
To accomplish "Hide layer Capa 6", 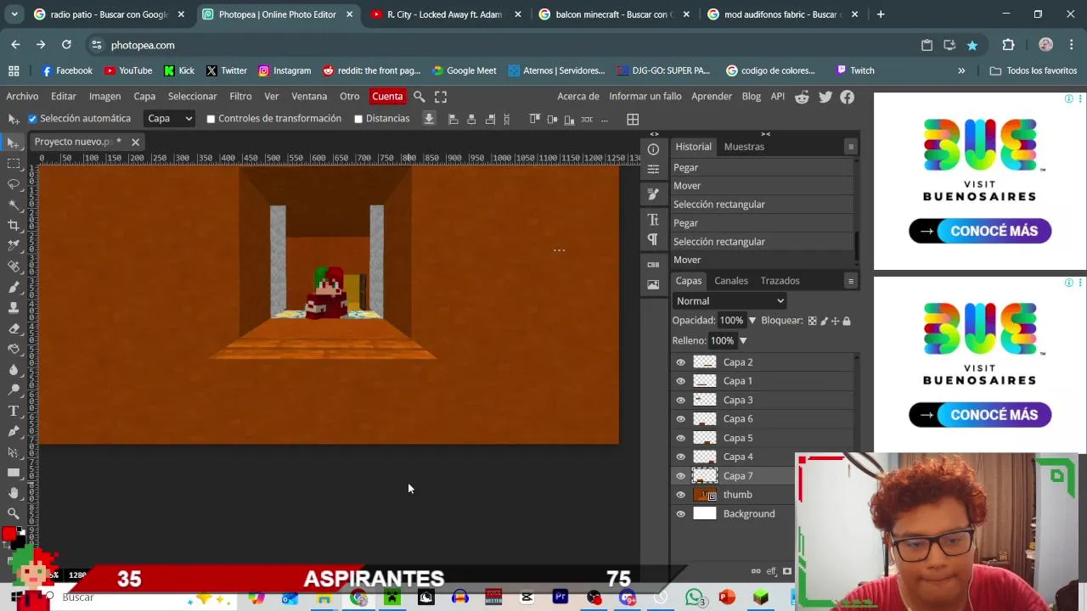I will 680,419.
